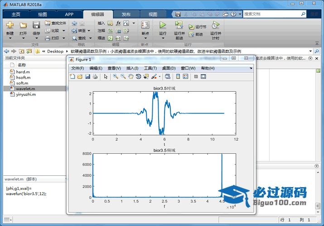Click the uncomment icon in the editor ribbon
Screen dimensions: 324x226
(118, 31)
